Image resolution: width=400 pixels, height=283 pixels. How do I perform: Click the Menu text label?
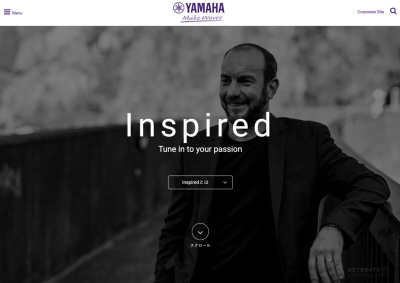17,13
